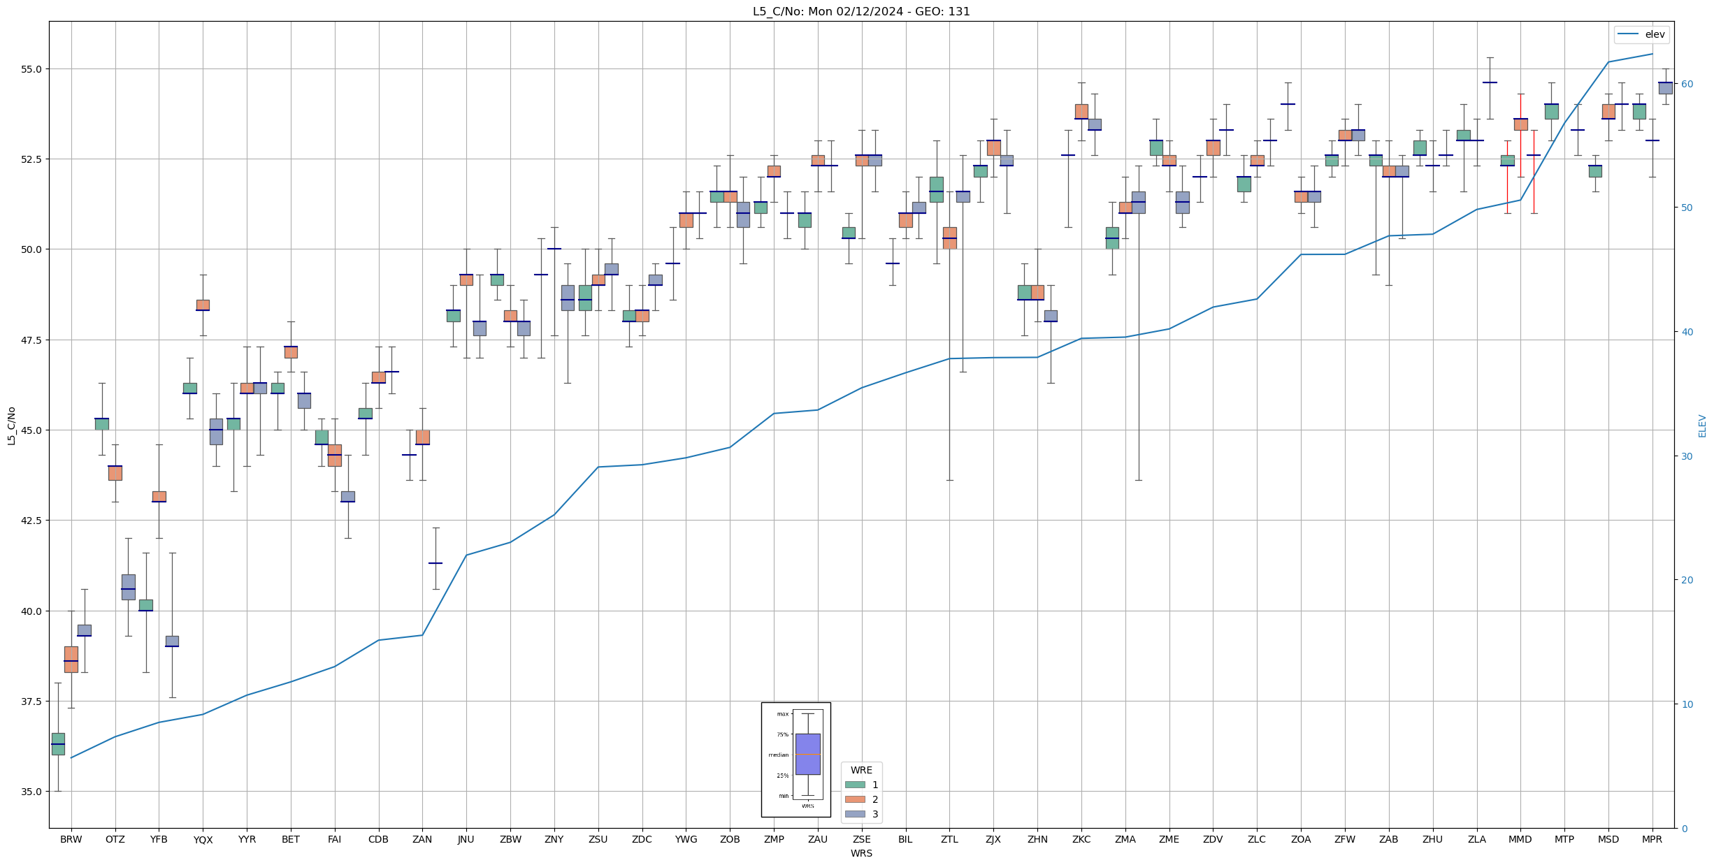Click the ZKC x-axis tick label

point(1081,839)
